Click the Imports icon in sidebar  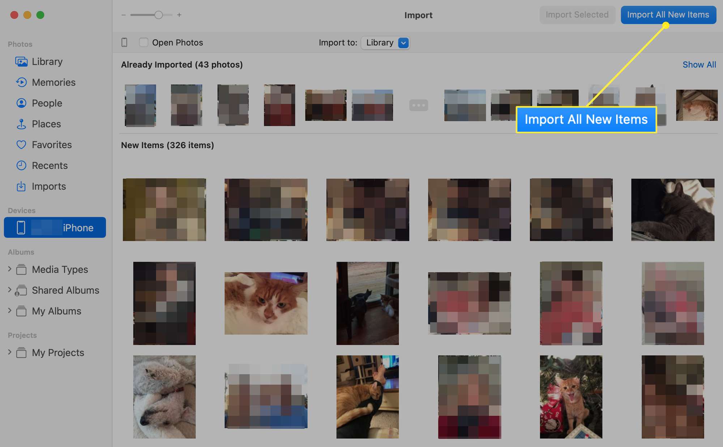pos(21,186)
